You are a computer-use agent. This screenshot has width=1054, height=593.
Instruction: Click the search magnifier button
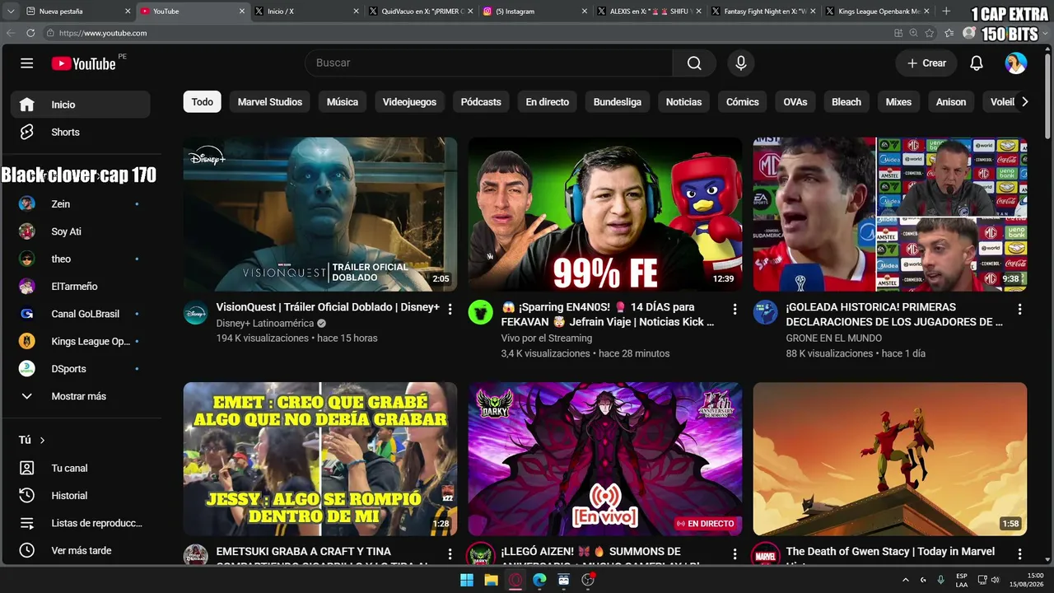pos(694,63)
